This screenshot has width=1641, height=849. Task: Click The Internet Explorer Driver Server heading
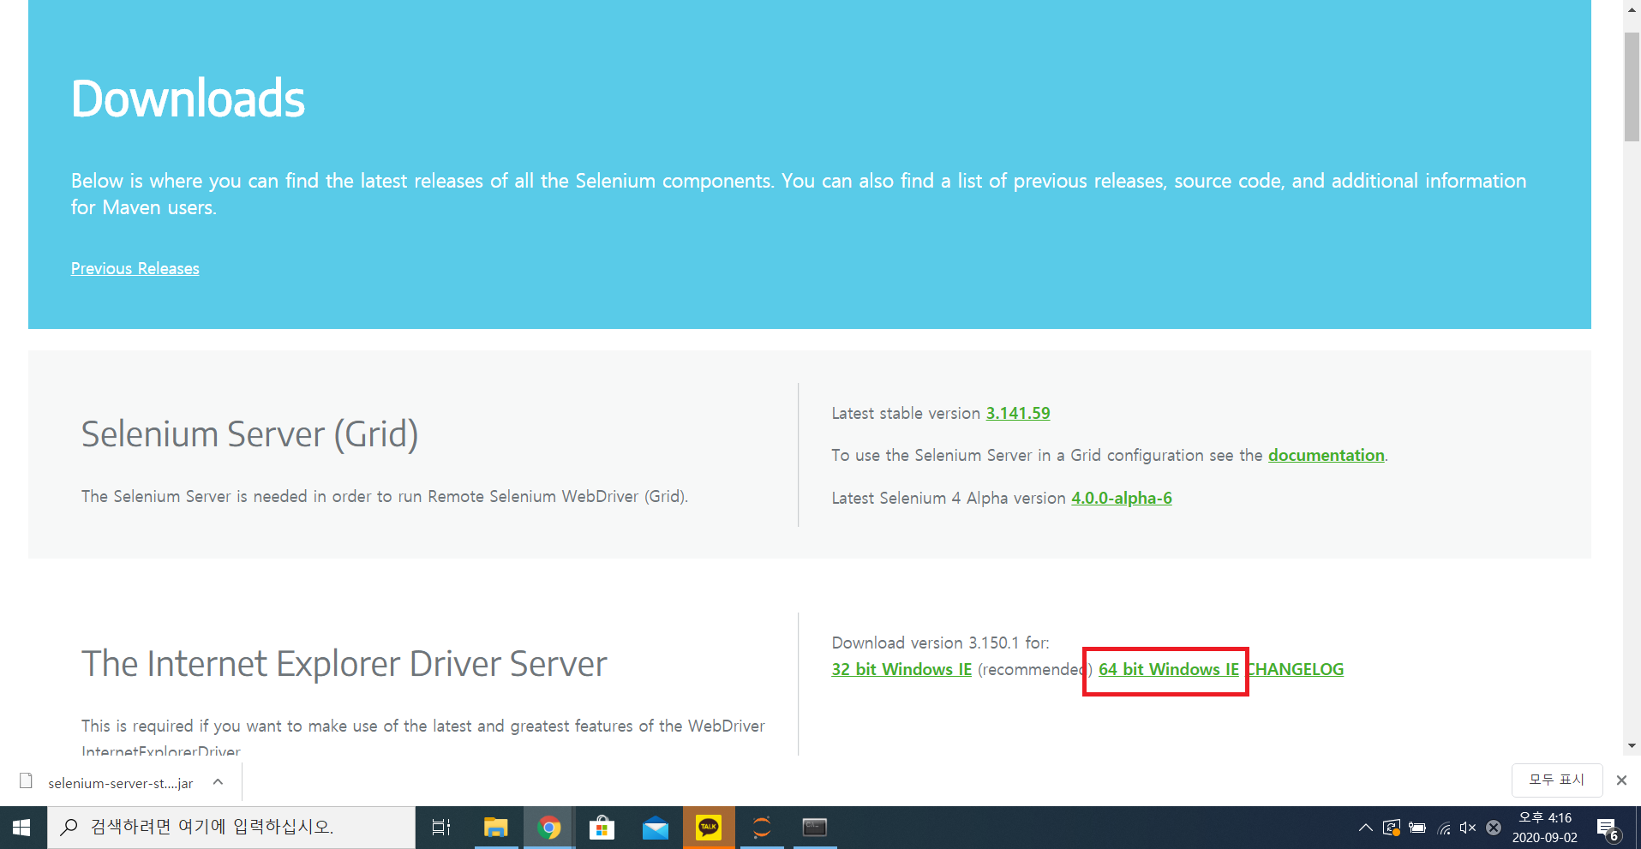tap(344, 664)
